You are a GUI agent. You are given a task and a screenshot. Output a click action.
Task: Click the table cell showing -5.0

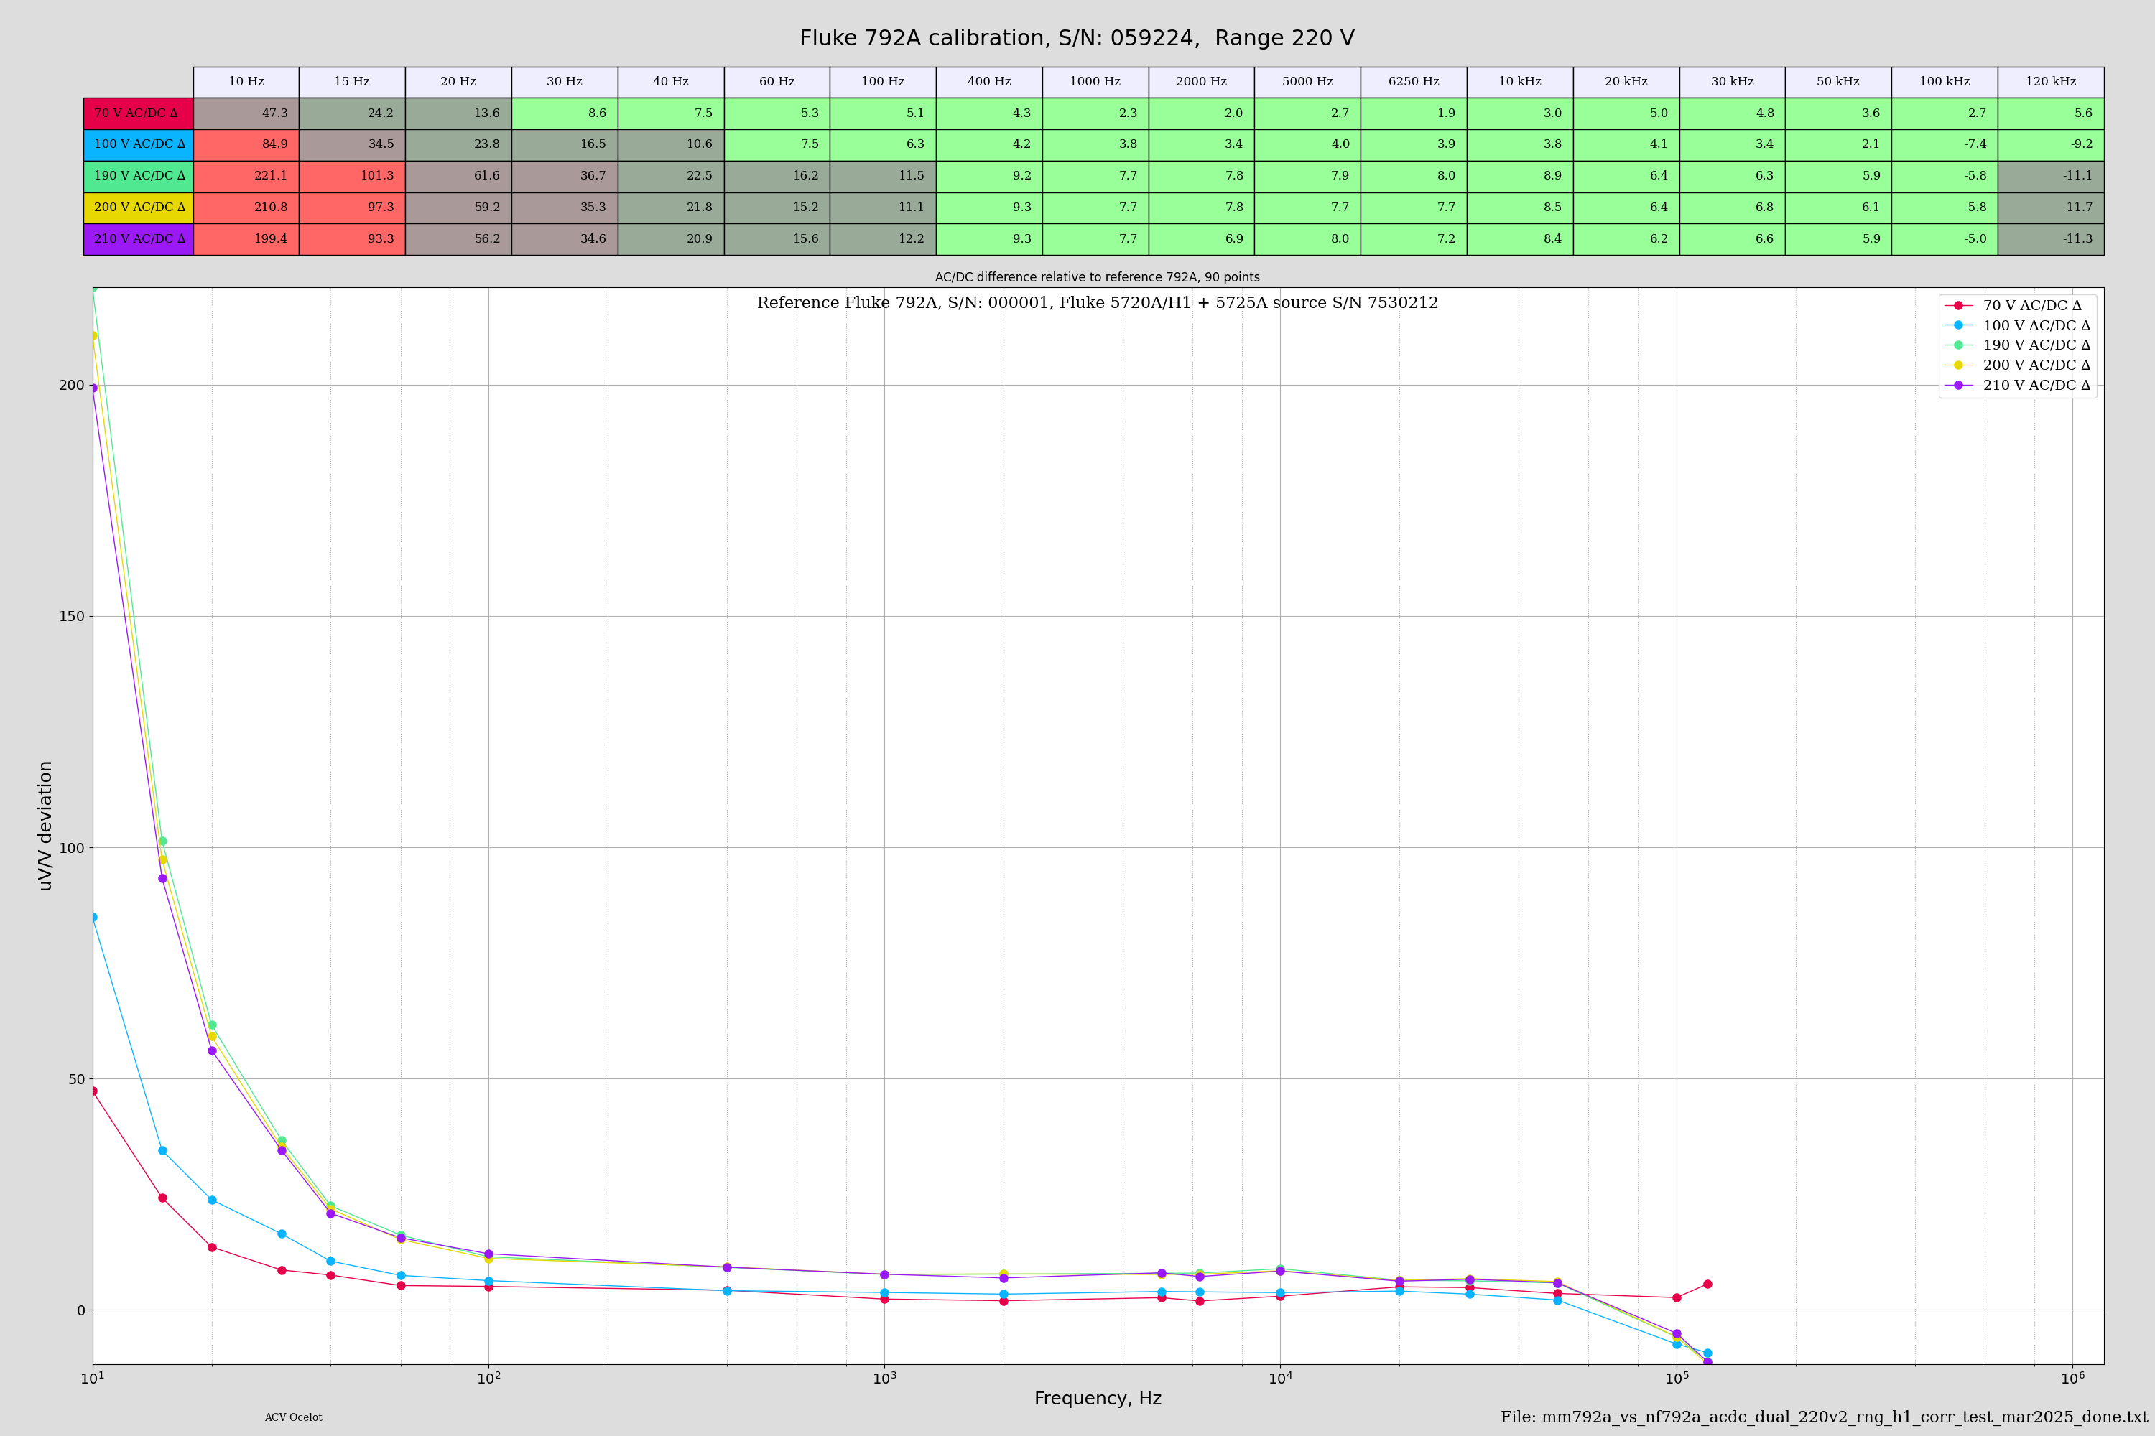[x=1945, y=239]
